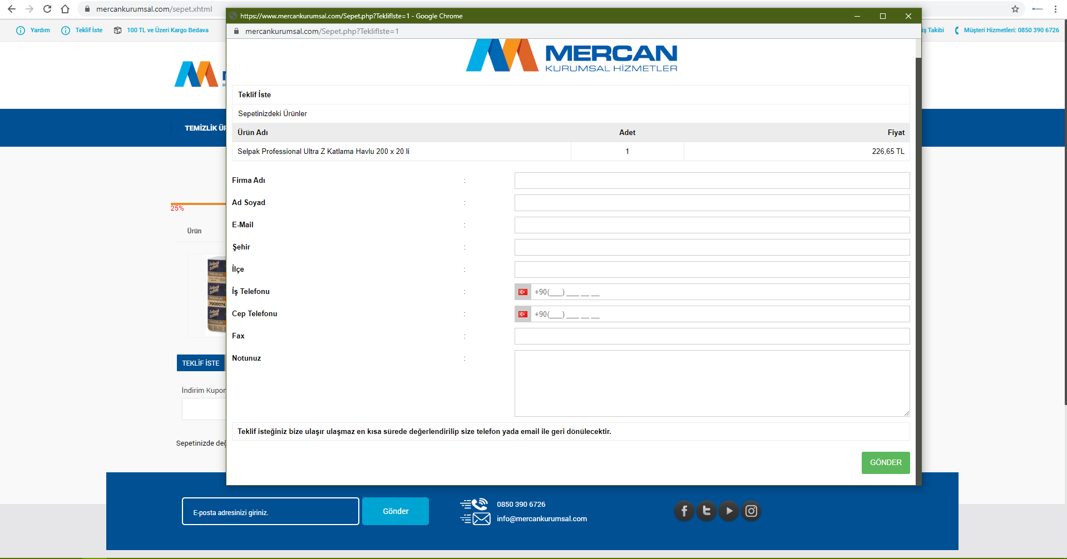Click the Şehir input field
The width and height of the screenshot is (1067, 559).
(x=712, y=247)
